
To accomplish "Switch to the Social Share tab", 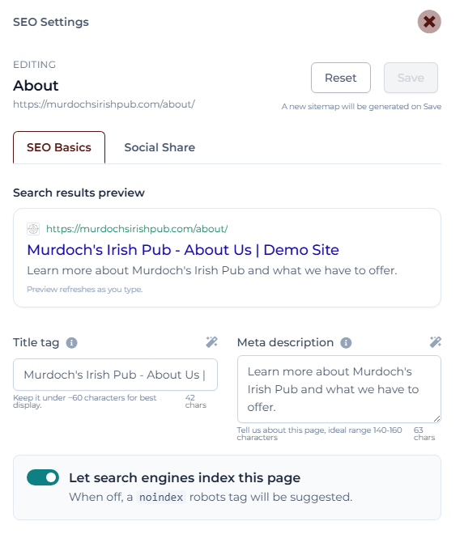I will (160, 147).
